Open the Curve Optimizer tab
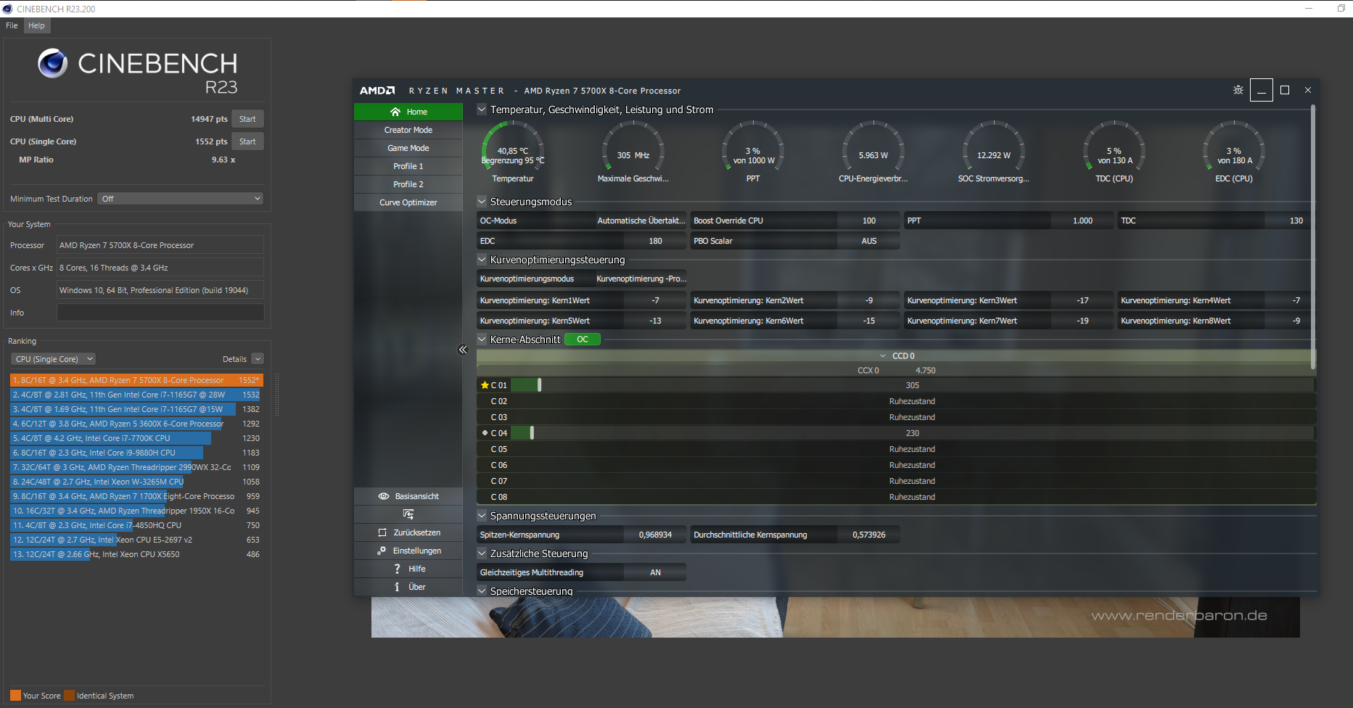The width and height of the screenshot is (1353, 708). coord(408,202)
